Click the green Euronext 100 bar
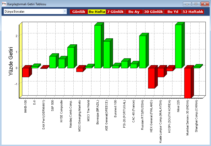This screenshot has width=211, height=146. 116,67
